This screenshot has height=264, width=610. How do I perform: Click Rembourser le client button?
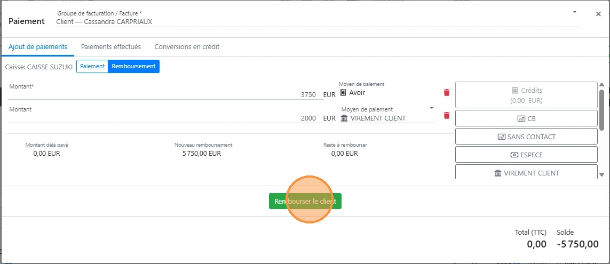coord(305,201)
